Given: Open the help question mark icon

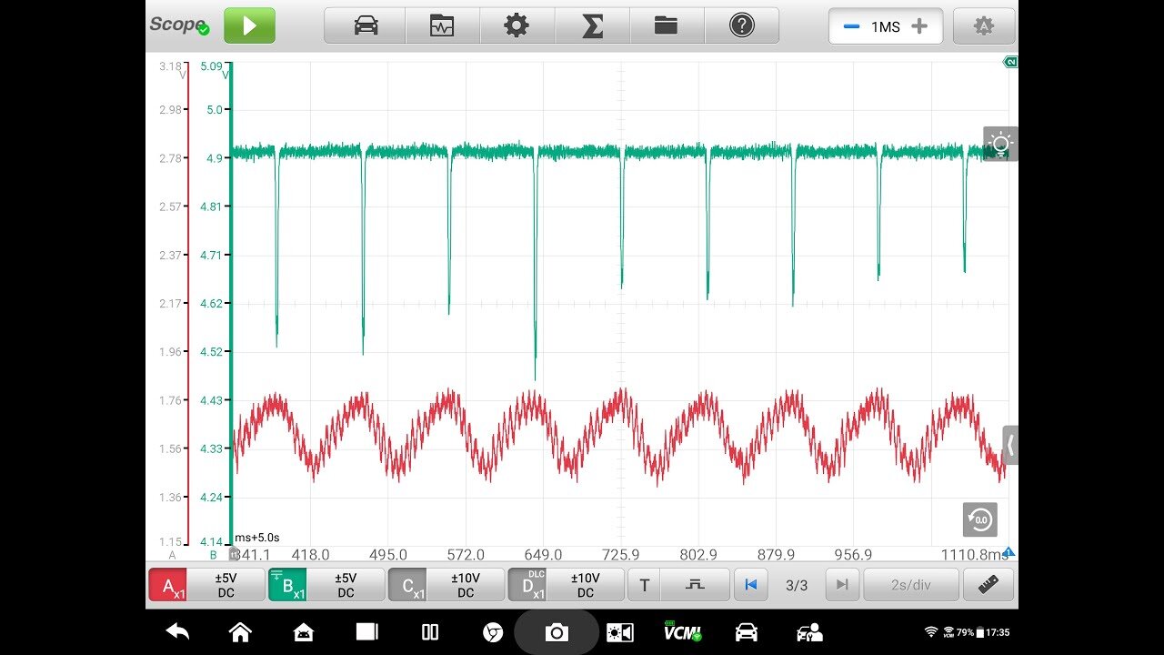Looking at the screenshot, I should pyautogui.click(x=742, y=25).
